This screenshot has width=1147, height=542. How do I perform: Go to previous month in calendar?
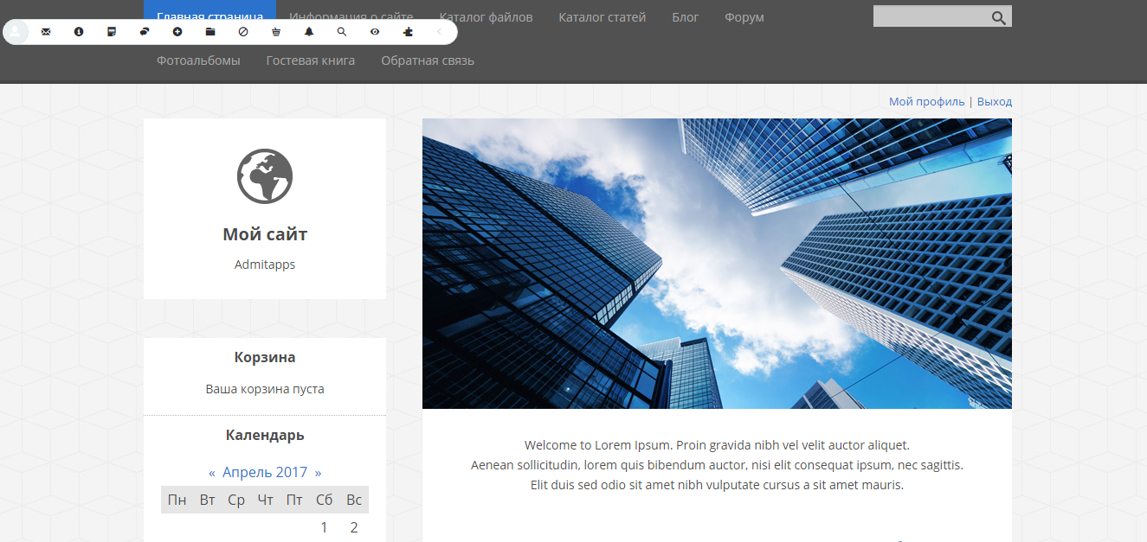(x=212, y=473)
